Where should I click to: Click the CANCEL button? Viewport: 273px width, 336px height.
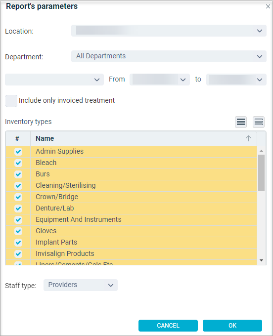tap(168, 326)
